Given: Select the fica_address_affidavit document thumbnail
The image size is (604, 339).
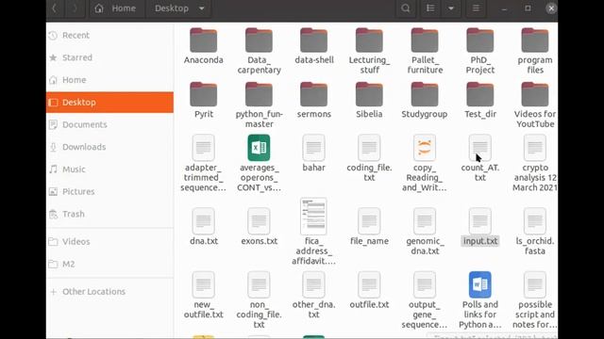Looking at the screenshot, I should (313, 216).
